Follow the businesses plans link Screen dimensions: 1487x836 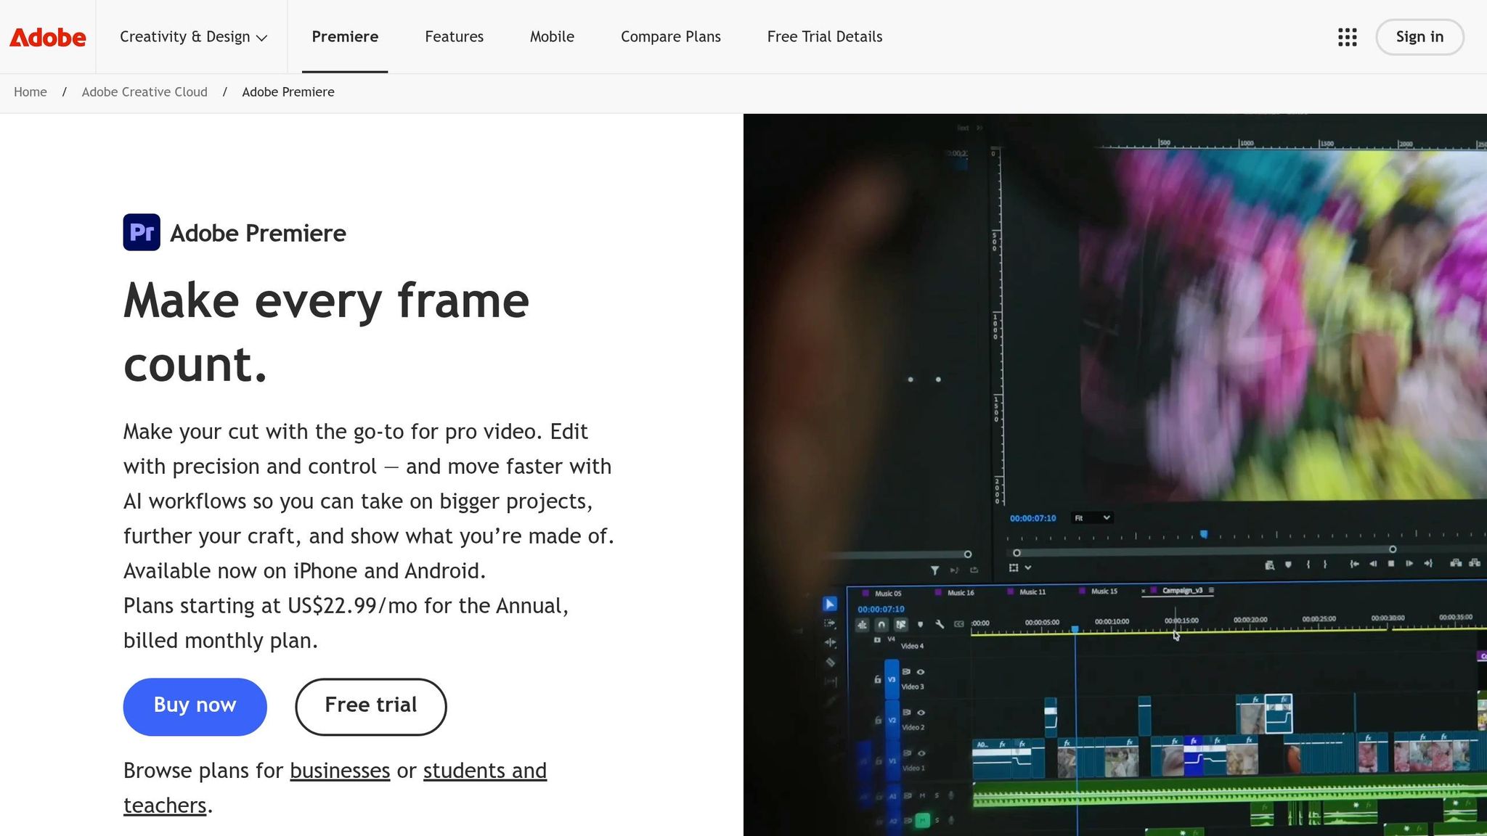tap(340, 771)
